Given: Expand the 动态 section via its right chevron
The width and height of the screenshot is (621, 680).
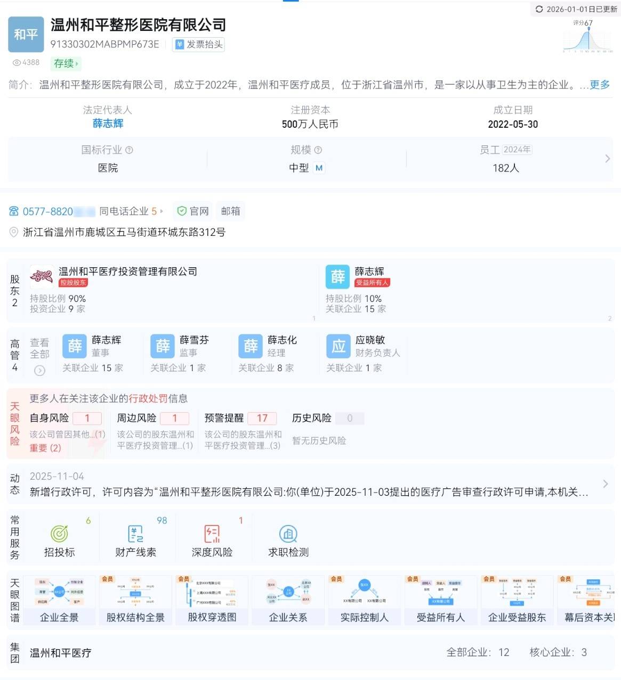Looking at the screenshot, I should (x=605, y=484).
